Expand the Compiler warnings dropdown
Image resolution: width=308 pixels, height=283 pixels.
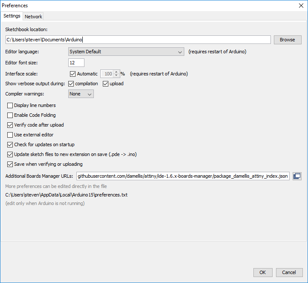coord(81,94)
